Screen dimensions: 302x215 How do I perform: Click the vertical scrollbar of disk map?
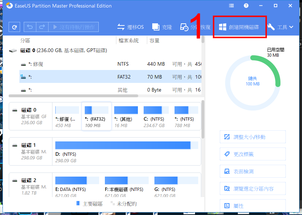click(x=203, y=119)
